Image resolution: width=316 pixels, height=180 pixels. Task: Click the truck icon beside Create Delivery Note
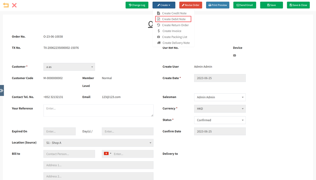[x=159, y=43]
